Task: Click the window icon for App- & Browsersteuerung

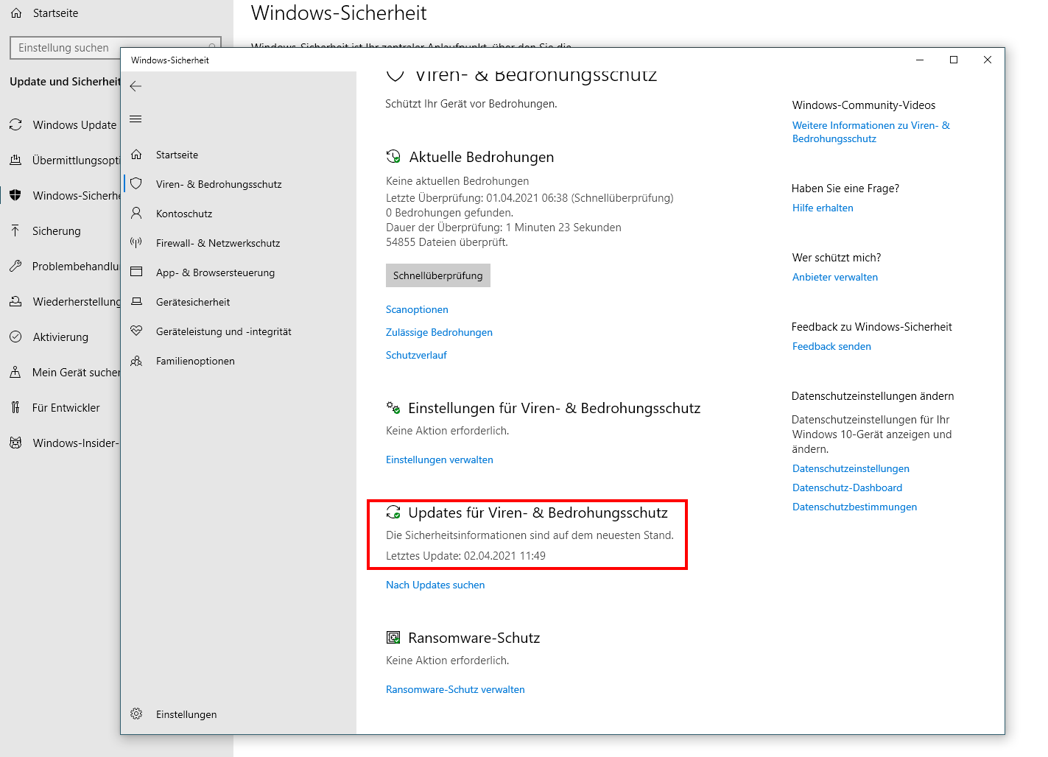Action: point(136,272)
